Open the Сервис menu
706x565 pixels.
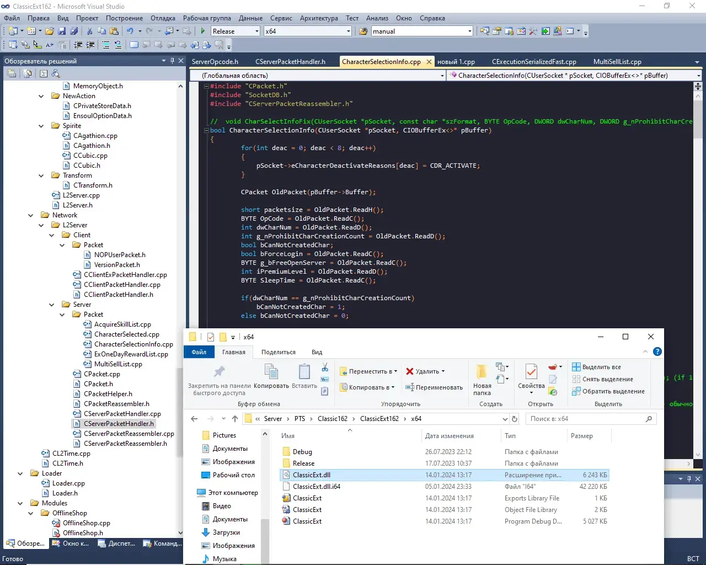tap(281, 18)
